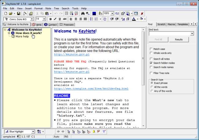This screenshot has width=199, height=140.
Task: Click the New file icon
Action: [6, 13]
